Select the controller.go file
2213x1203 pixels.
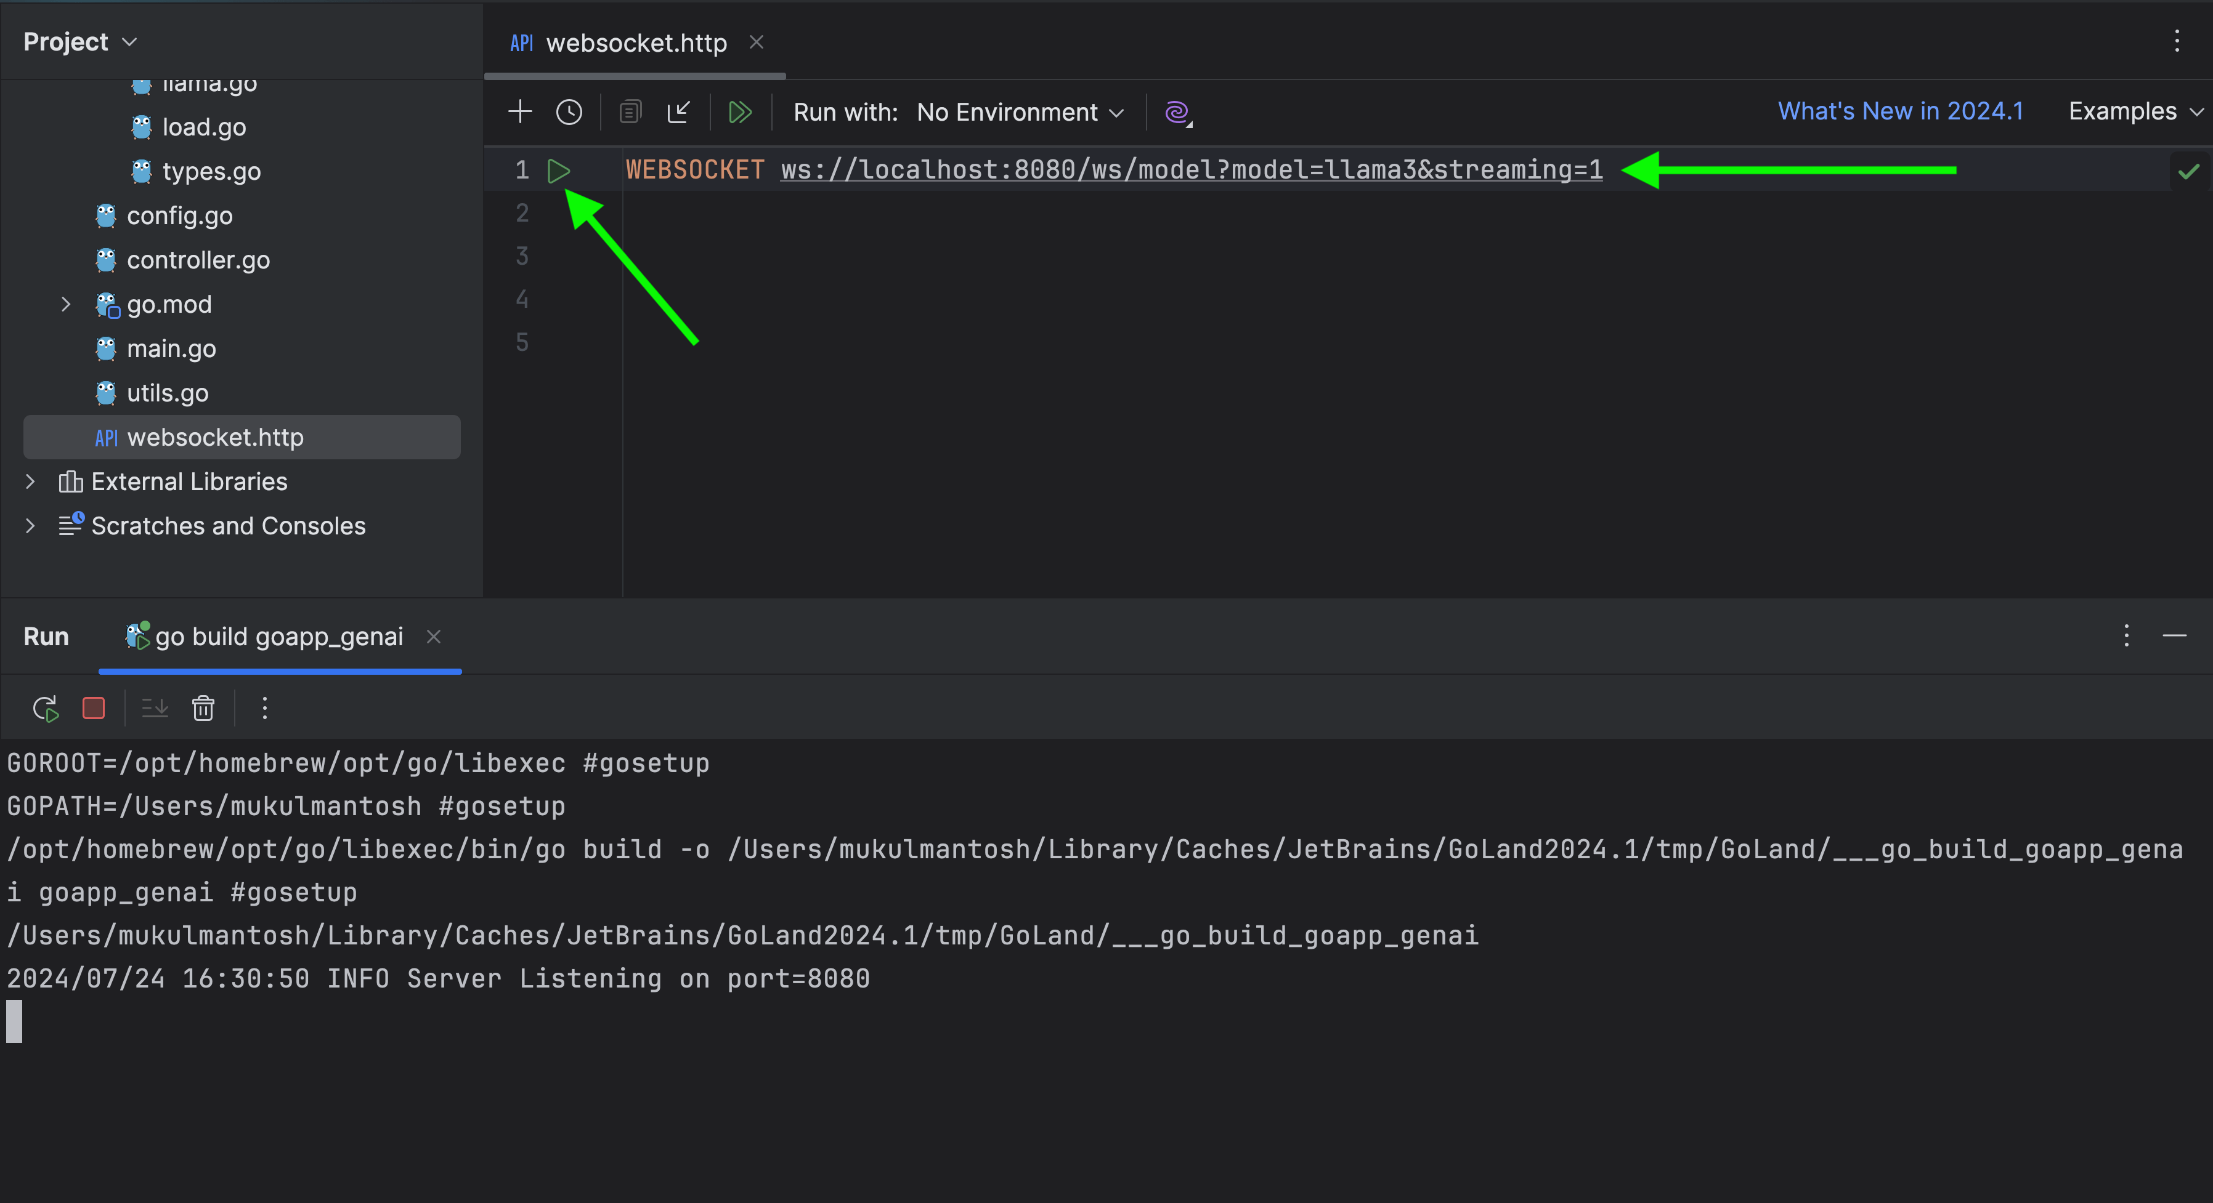pyautogui.click(x=197, y=259)
